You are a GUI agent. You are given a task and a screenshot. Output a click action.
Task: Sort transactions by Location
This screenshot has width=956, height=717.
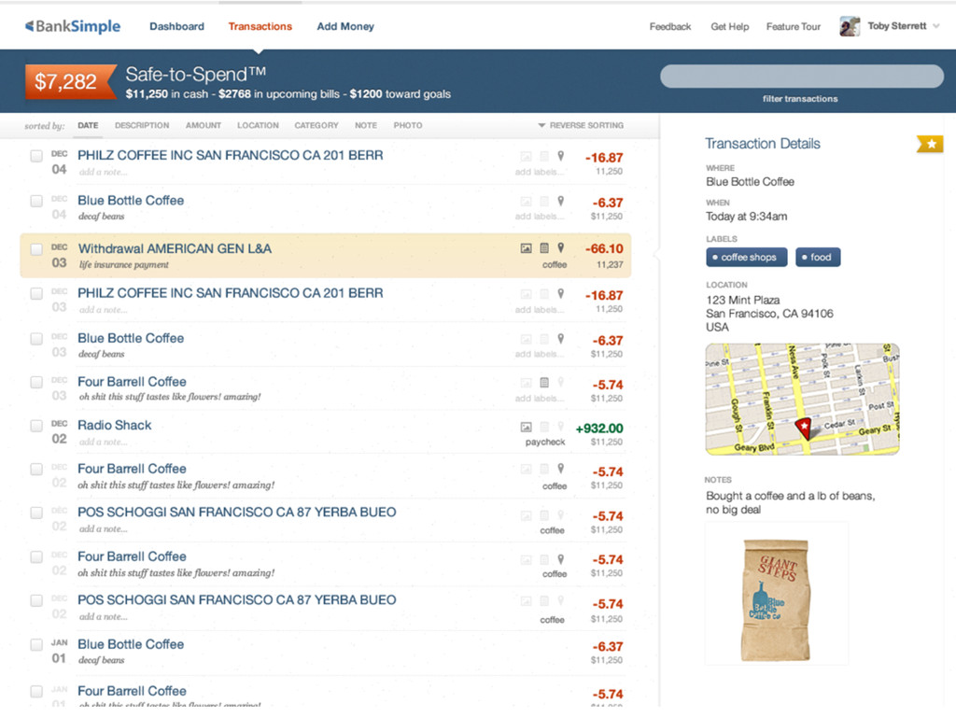(258, 125)
